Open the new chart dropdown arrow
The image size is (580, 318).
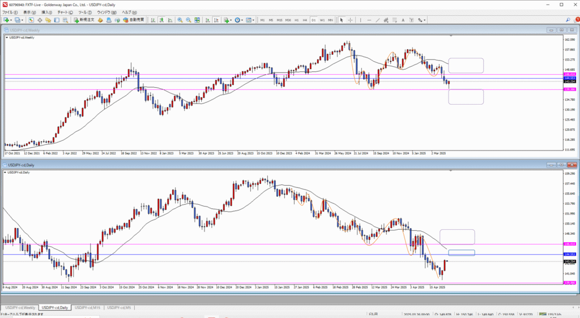click(12, 20)
